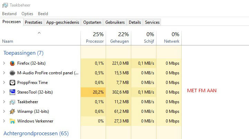Click the Windows Verkenner folder icon

point(12,121)
